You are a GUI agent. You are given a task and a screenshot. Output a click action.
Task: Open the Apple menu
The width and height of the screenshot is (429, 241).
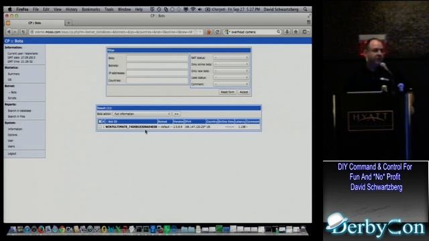coord(10,9)
